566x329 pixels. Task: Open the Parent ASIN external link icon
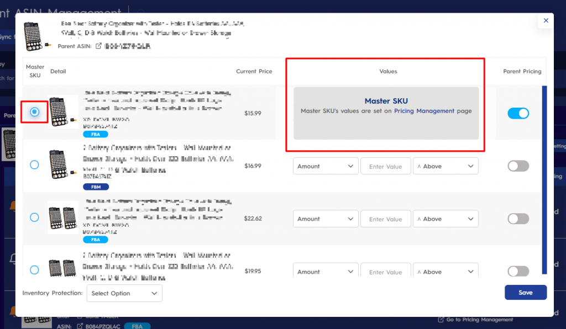point(98,46)
